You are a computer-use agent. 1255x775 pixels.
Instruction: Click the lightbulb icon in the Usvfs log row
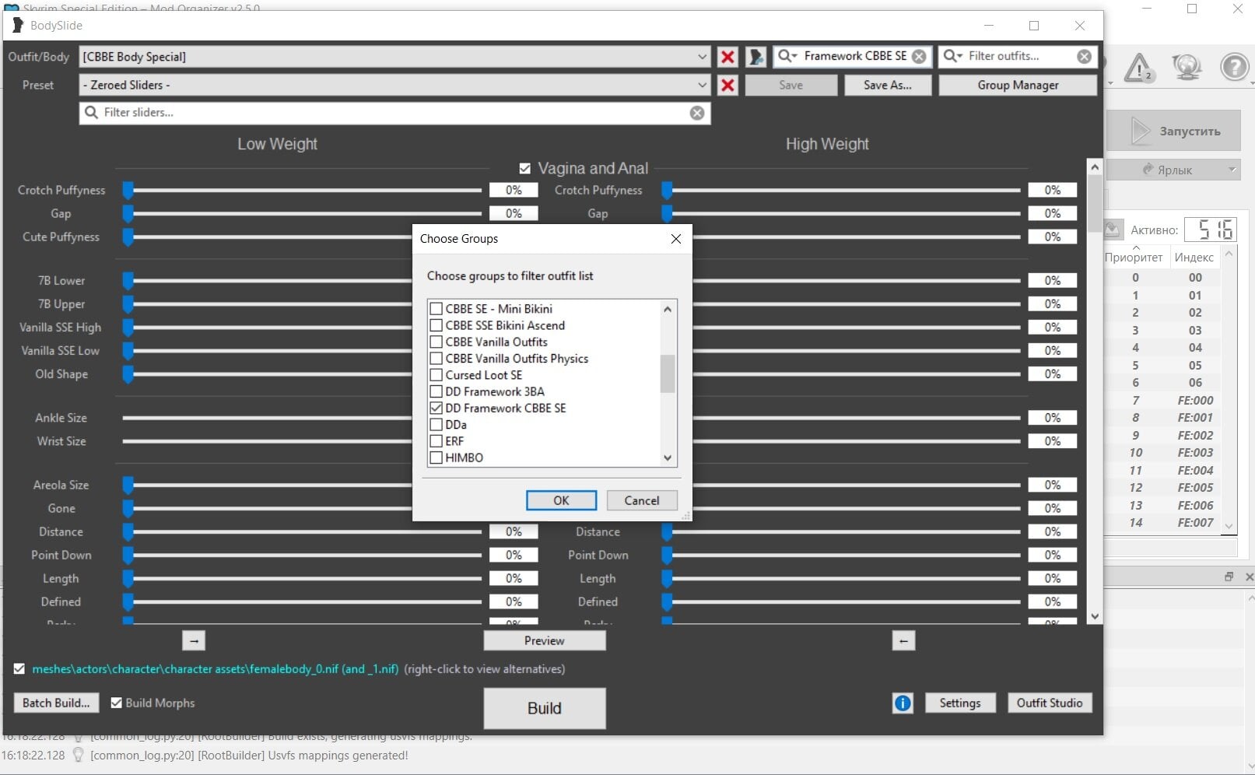78,755
